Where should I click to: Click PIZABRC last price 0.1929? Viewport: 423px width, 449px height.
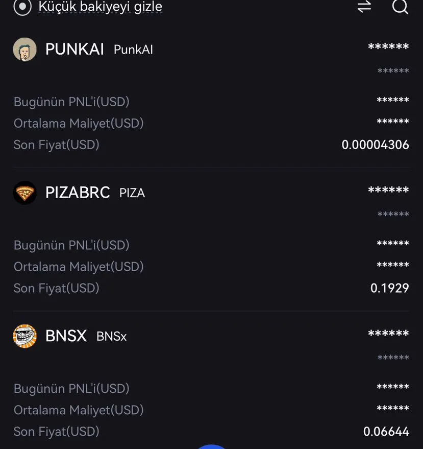[x=389, y=288]
